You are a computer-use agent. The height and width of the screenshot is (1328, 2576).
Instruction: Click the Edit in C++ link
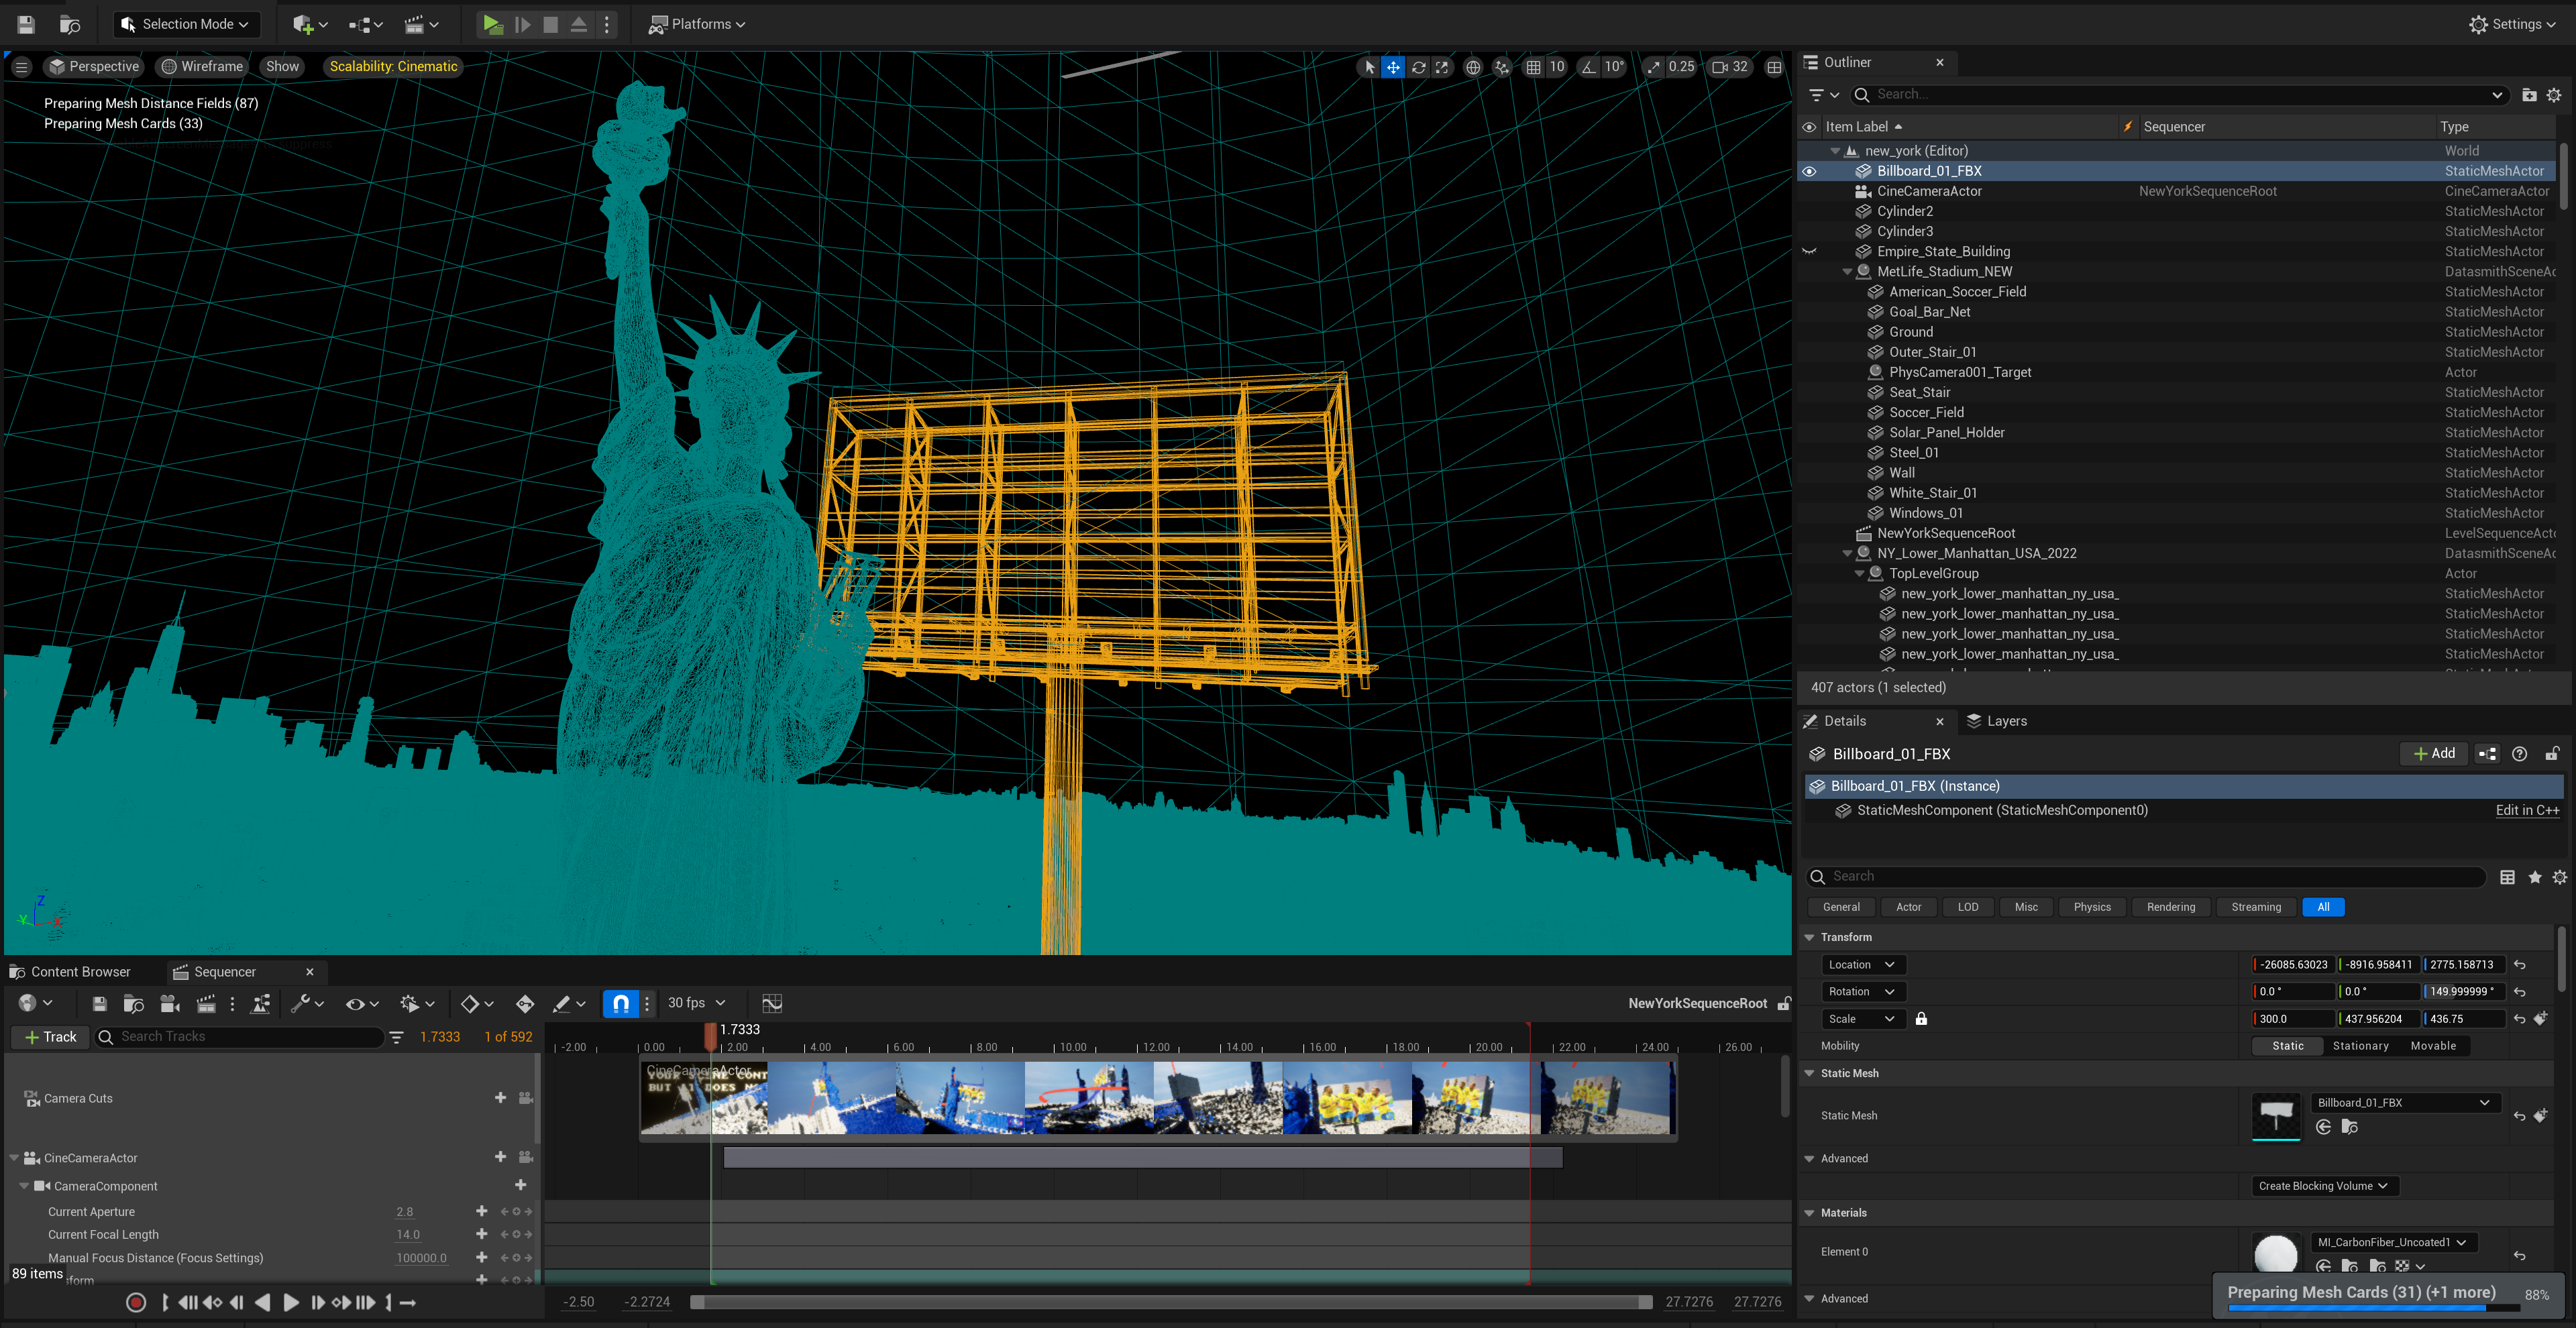point(2527,811)
